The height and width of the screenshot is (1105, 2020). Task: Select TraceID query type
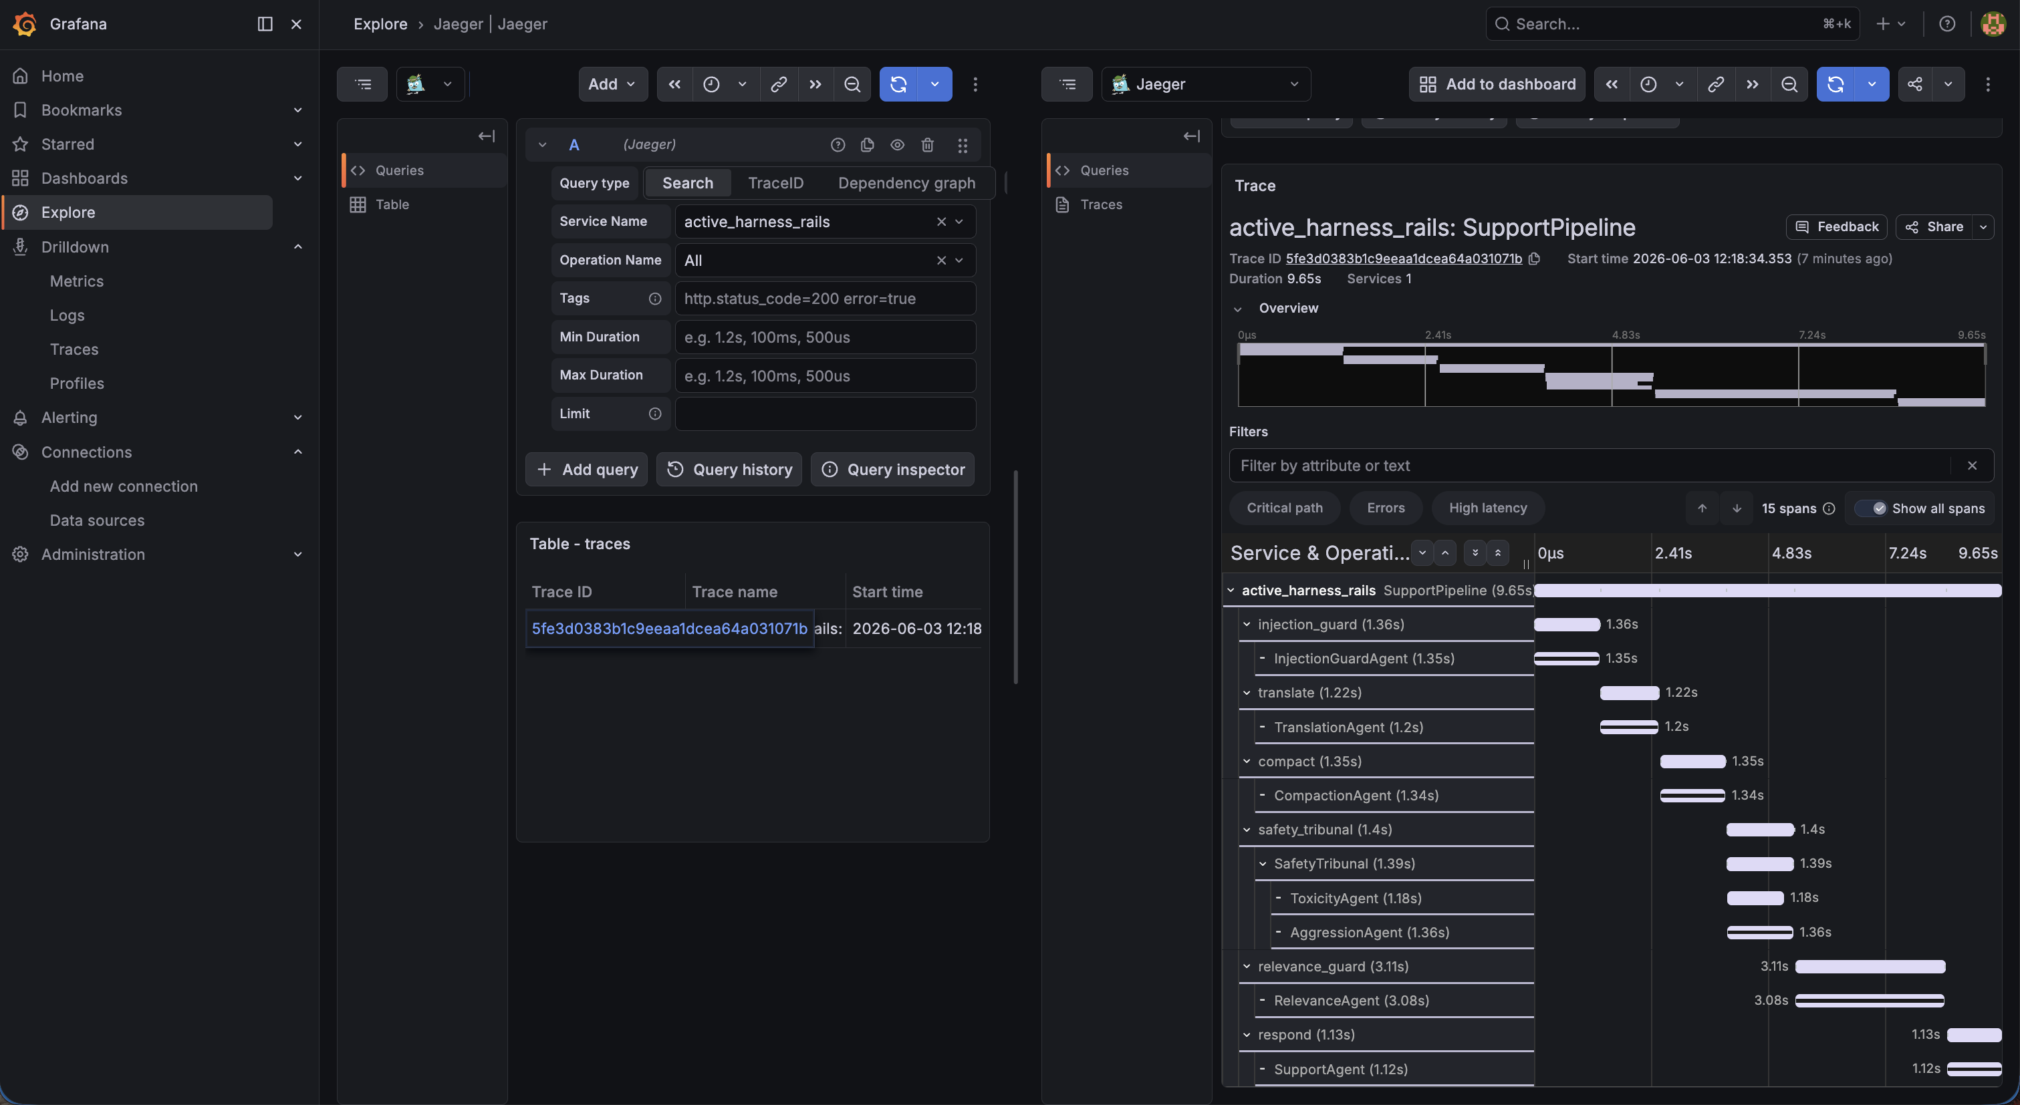point(775,182)
